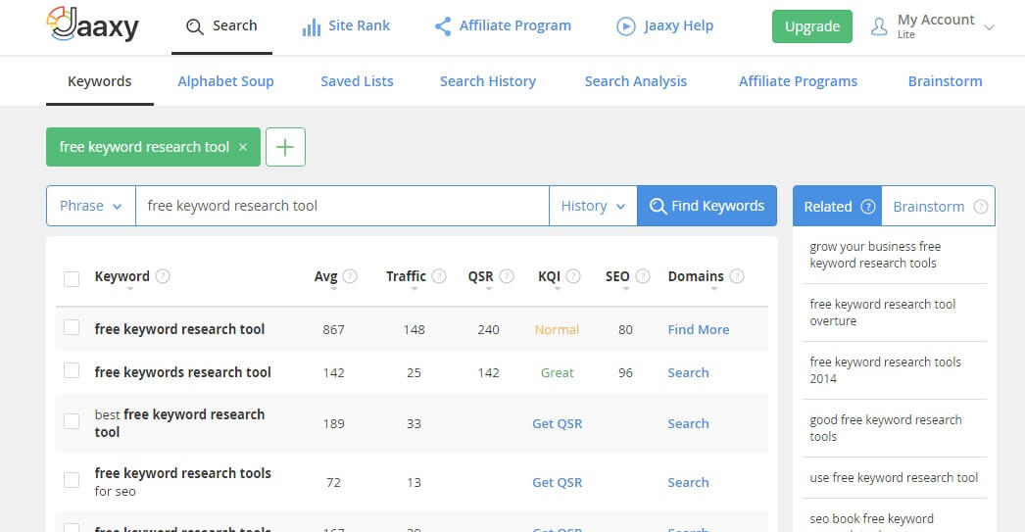Sort by the Domains column
1025x532 pixels.
713,288
